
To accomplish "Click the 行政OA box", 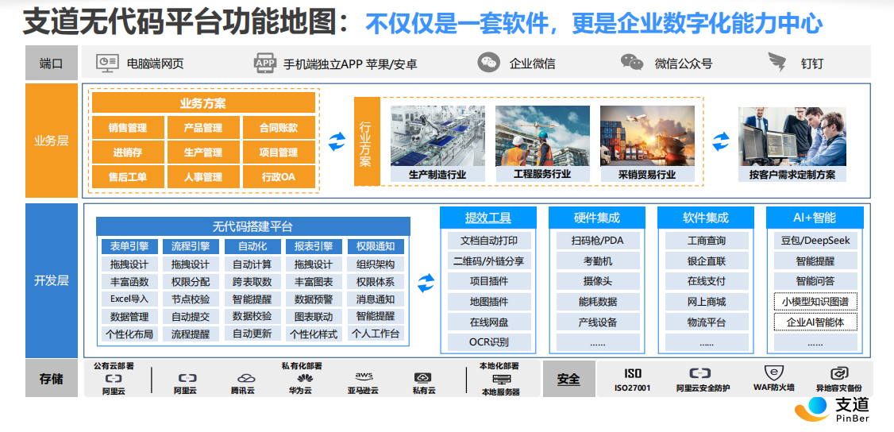I will [x=279, y=176].
